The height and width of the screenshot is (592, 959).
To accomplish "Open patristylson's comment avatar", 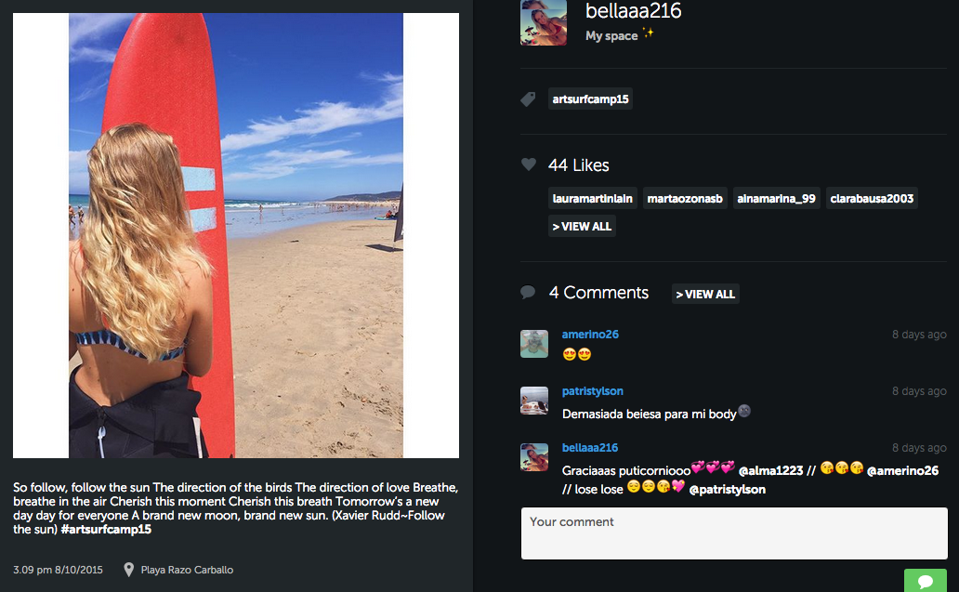I will (x=534, y=401).
